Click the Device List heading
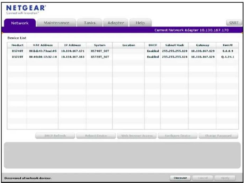This screenshot has width=244, height=183. [17, 38]
